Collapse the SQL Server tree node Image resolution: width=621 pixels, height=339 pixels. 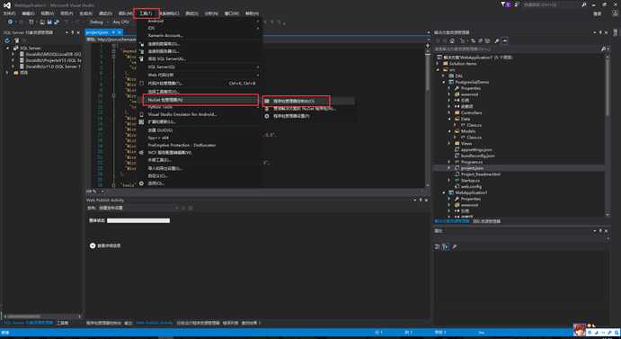click(x=8, y=48)
